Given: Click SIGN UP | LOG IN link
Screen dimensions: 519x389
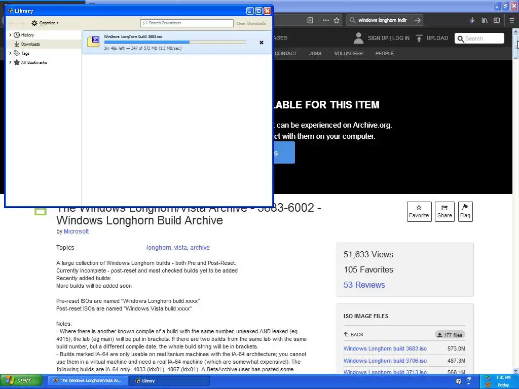Looking at the screenshot, I should click(389, 38).
